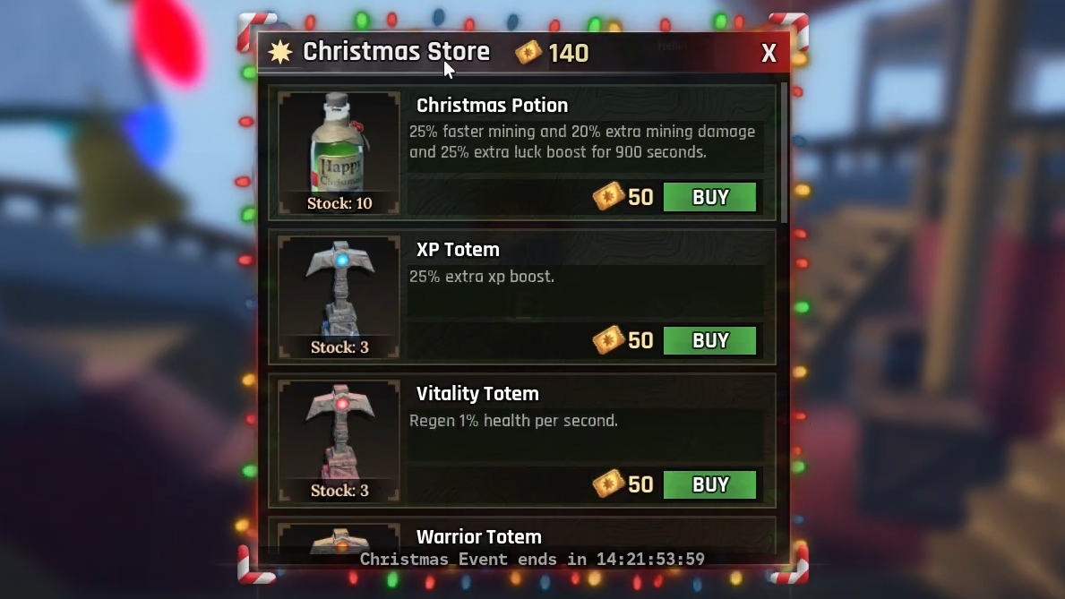Click the Warrior Totem title
The height and width of the screenshot is (599, 1065).
coord(479,536)
